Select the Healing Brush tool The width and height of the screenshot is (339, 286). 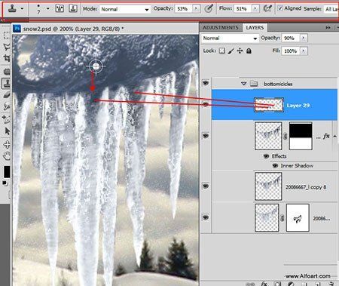click(7, 72)
